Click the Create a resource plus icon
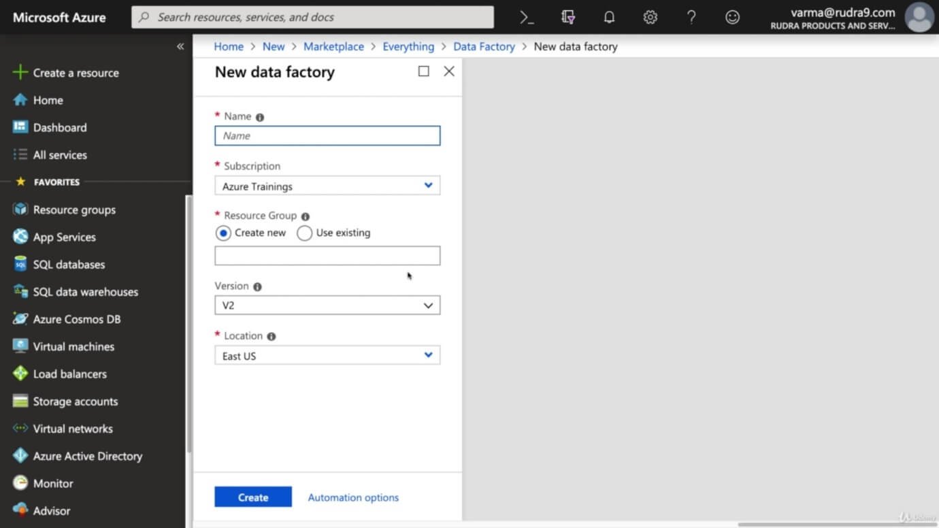 (x=20, y=73)
